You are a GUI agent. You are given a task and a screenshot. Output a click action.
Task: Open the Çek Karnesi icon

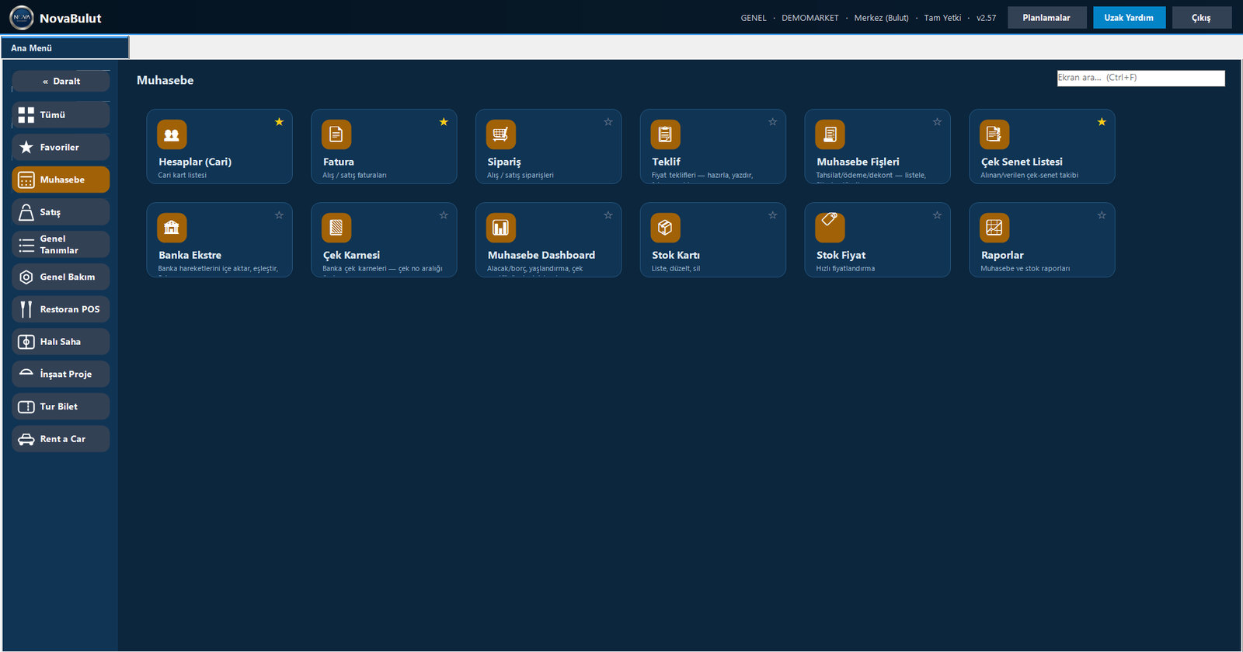(336, 228)
